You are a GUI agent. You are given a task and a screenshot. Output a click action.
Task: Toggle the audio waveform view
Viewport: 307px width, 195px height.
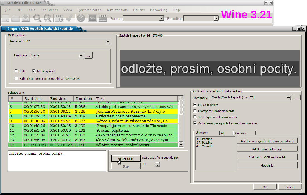click(92, 18)
